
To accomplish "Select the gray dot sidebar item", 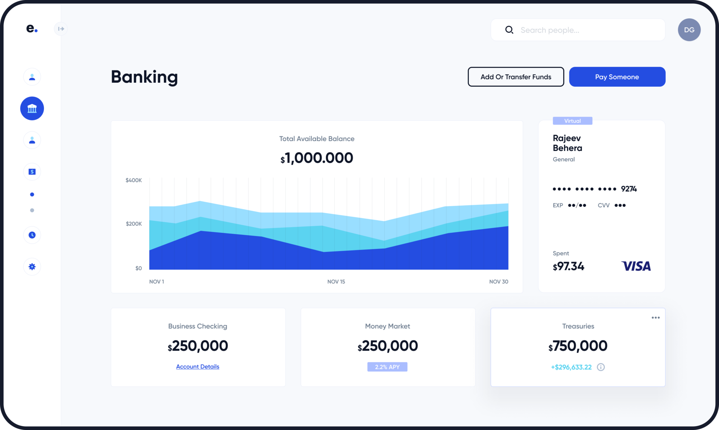I will (x=32, y=210).
